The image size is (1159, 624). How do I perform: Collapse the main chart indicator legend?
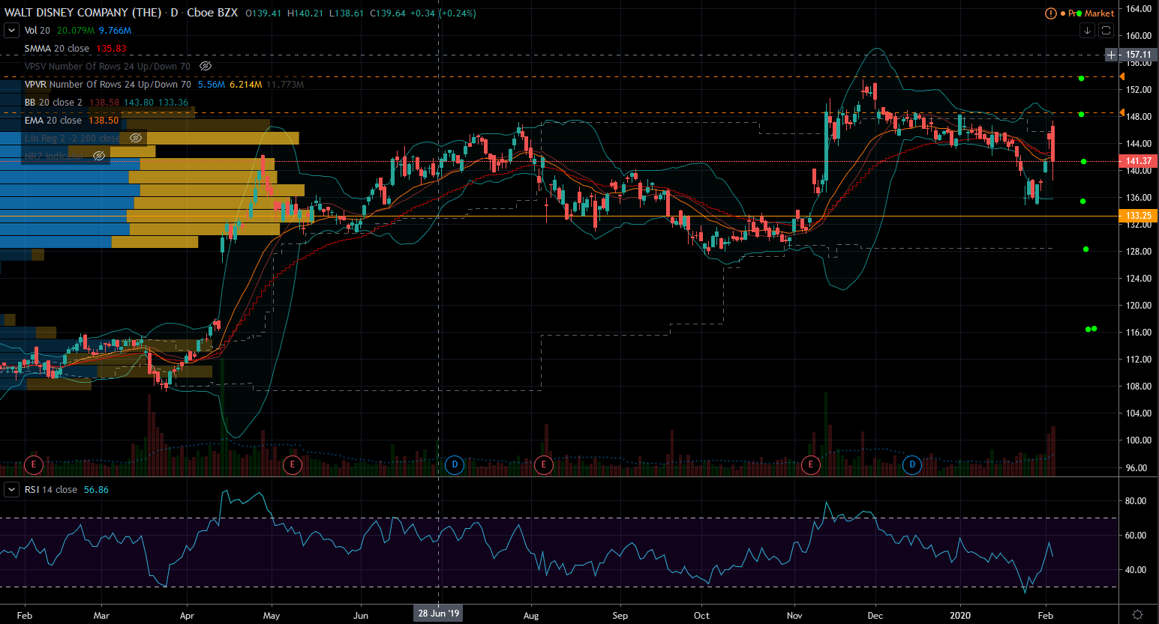11,31
